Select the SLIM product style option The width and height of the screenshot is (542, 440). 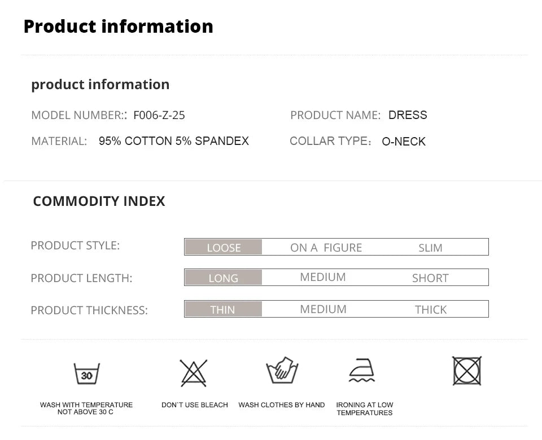click(x=430, y=248)
